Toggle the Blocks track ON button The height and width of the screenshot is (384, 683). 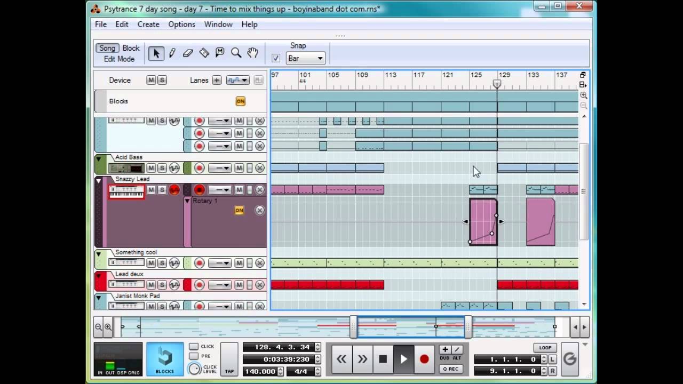click(241, 101)
